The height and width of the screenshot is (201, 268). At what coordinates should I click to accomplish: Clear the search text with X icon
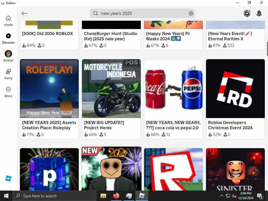point(191,13)
